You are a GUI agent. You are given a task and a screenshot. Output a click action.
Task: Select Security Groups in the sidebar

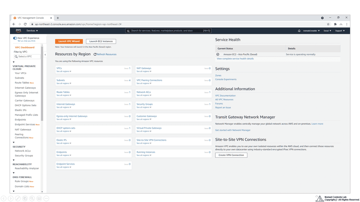(x=24, y=156)
